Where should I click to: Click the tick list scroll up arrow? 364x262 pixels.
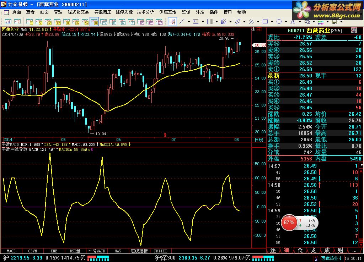[x=361, y=171]
